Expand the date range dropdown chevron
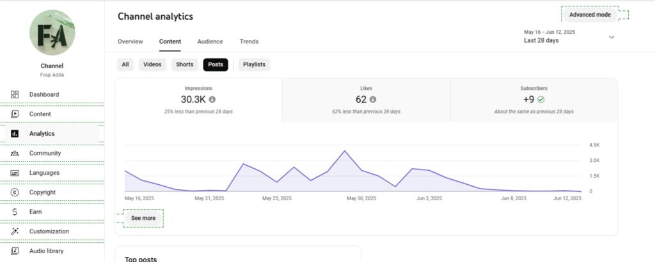The height and width of the screenshot is (262, 655). click(x=612, y=37)
